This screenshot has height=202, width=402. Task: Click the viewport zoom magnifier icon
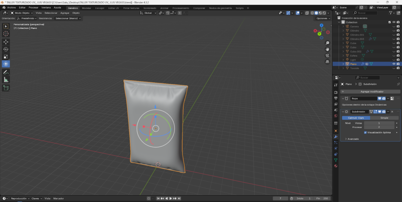(x=327, y=43)
